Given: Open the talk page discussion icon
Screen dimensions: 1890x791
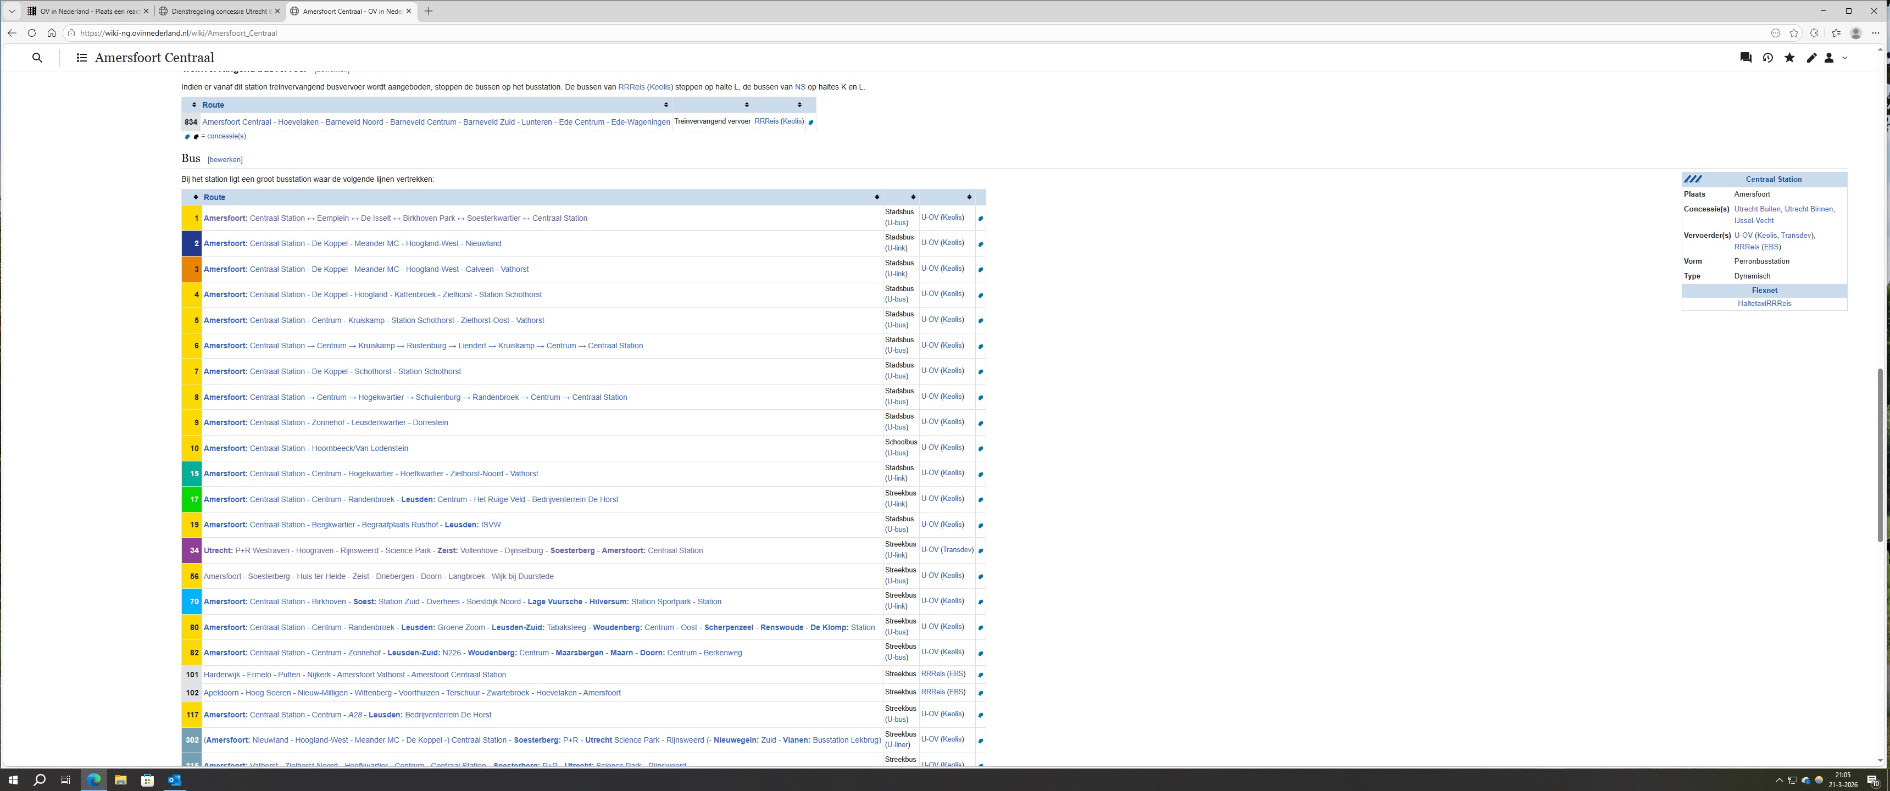Looking at the screenshot, I should coord(1746,58).
